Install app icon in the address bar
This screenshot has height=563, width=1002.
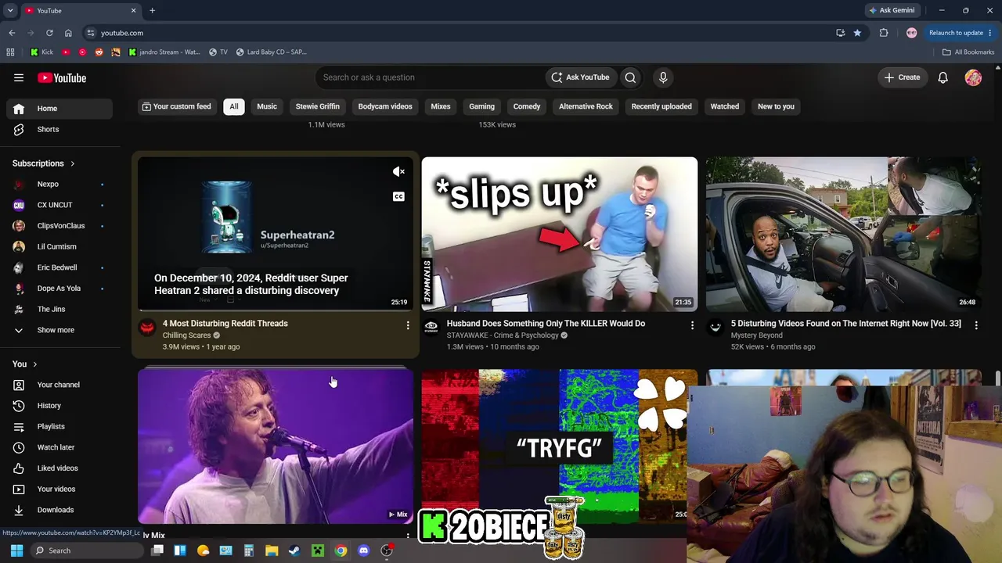click(840, 33)
